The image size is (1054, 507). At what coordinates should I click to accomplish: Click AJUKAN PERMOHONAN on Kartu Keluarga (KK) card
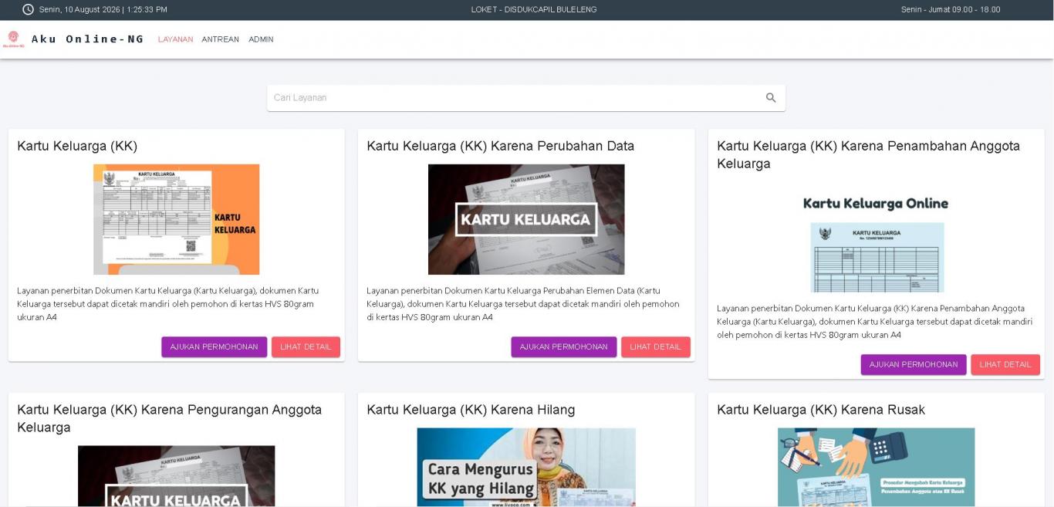(215, 347)
